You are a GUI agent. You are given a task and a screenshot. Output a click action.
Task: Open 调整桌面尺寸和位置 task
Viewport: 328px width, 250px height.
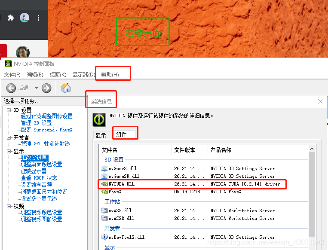click(x=44, y=192)
